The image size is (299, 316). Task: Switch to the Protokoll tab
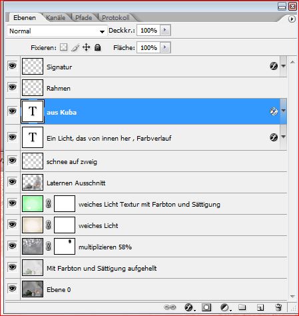click(116, 18)
